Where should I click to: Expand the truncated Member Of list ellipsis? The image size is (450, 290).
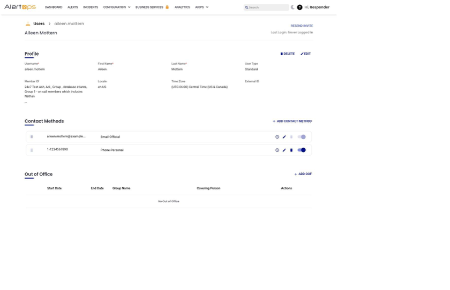(x=26, y=102)
